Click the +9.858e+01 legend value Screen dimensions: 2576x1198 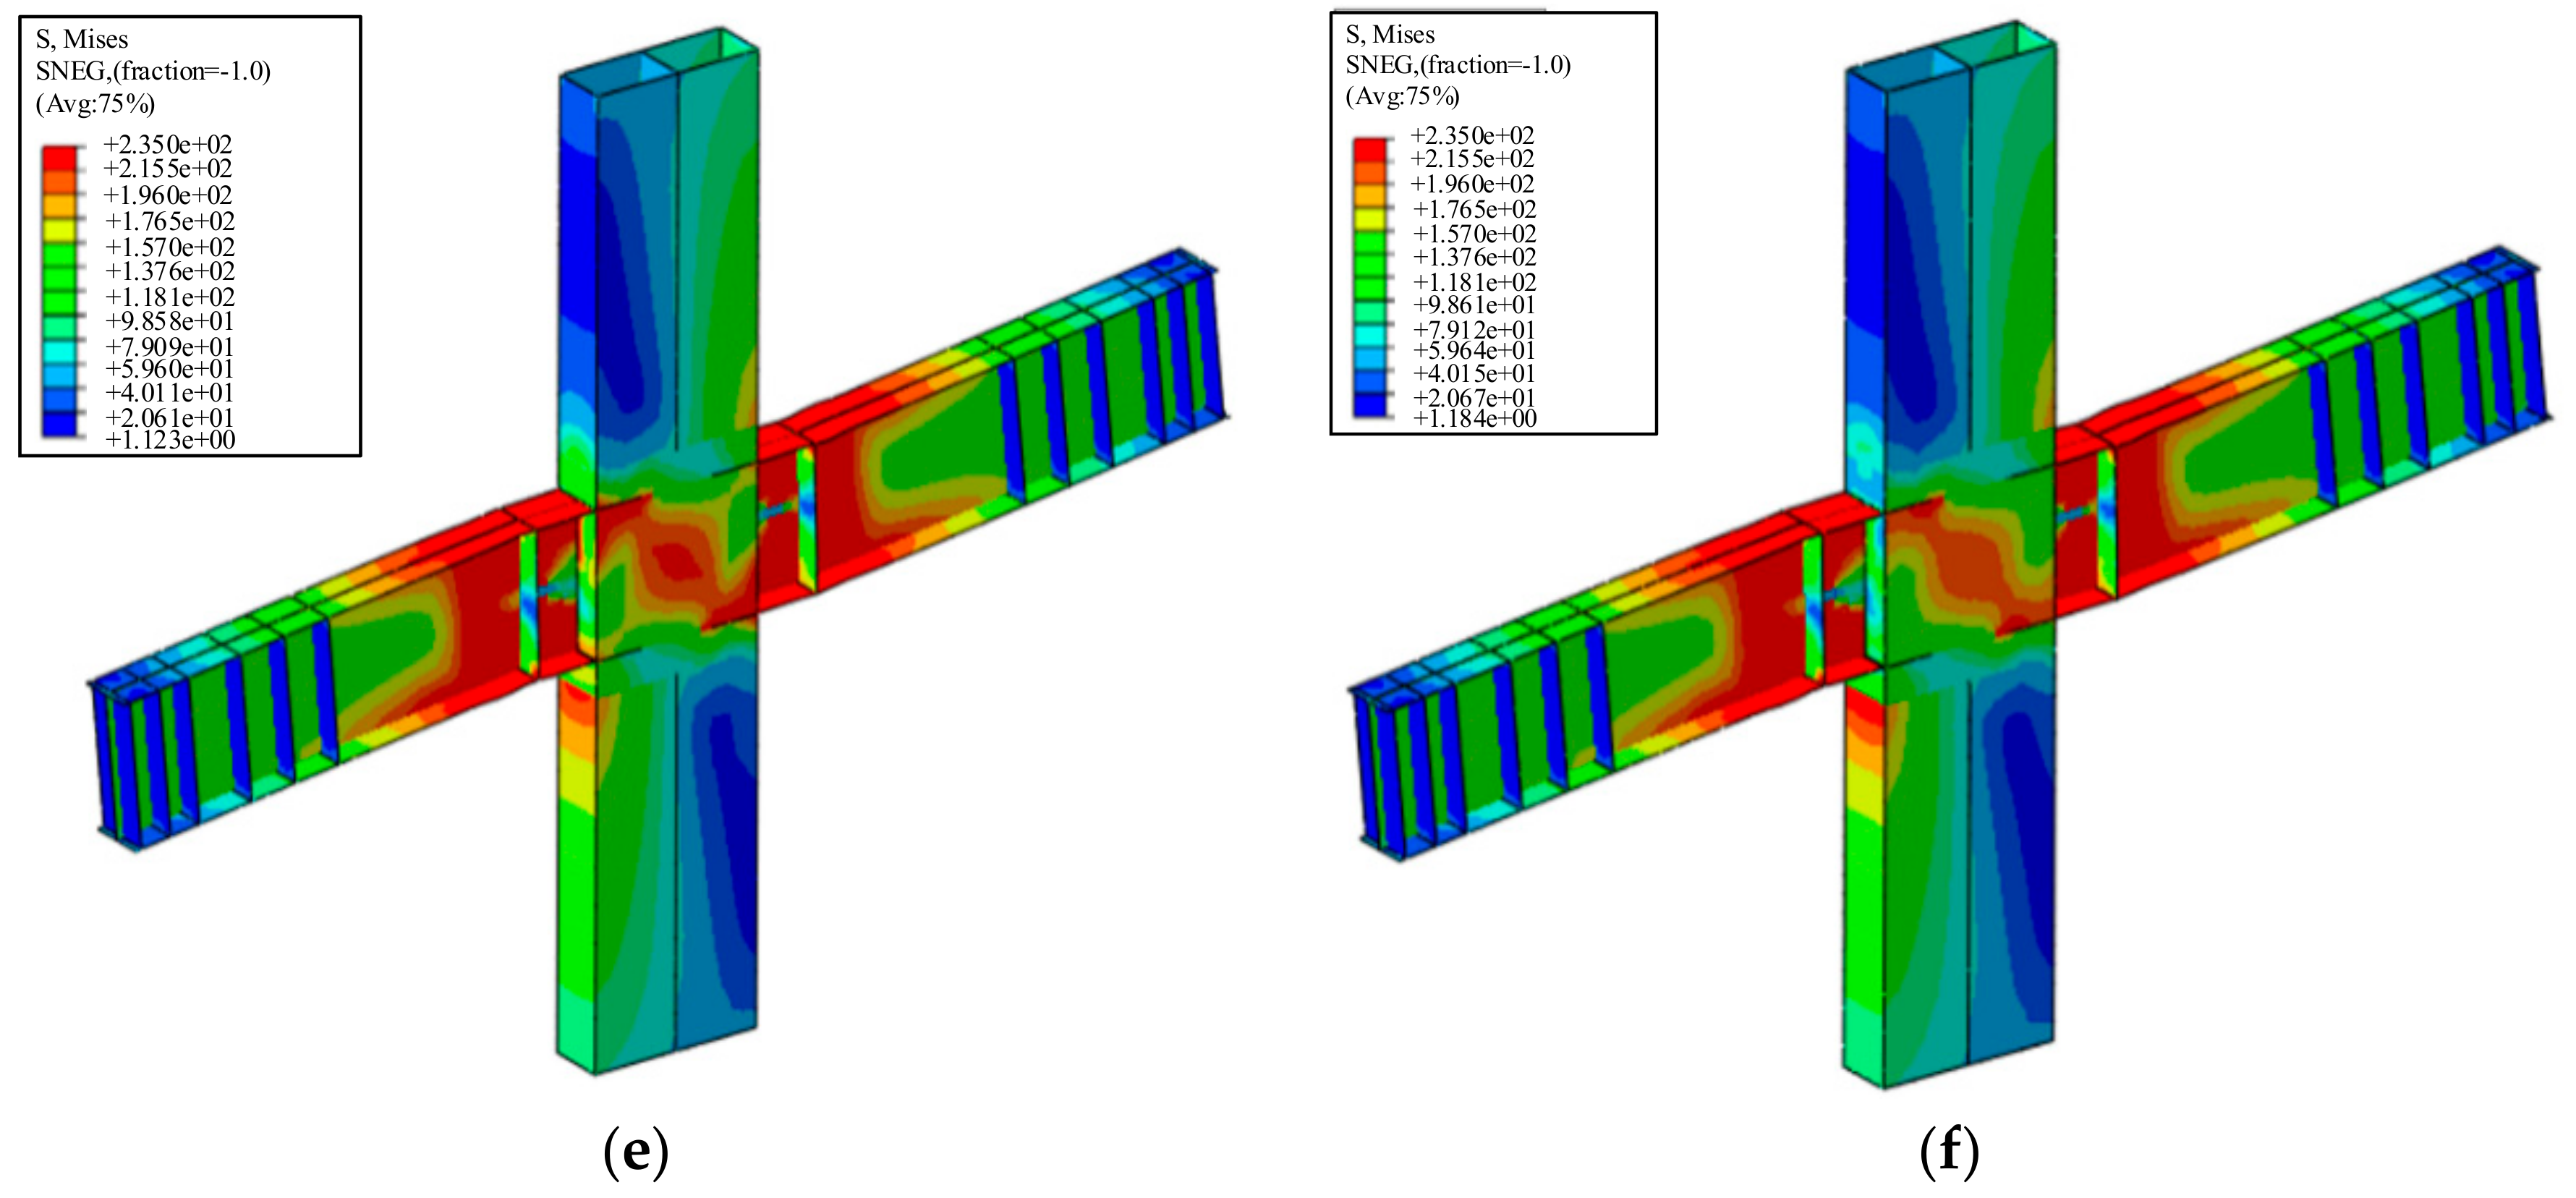[x=169, y=321]
